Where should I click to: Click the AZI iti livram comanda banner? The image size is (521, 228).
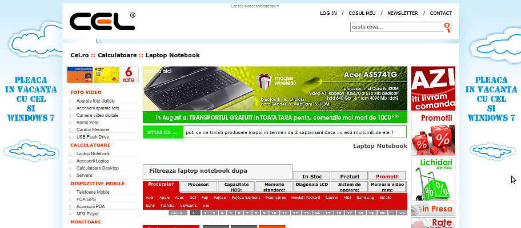click(x=433, y=88)
